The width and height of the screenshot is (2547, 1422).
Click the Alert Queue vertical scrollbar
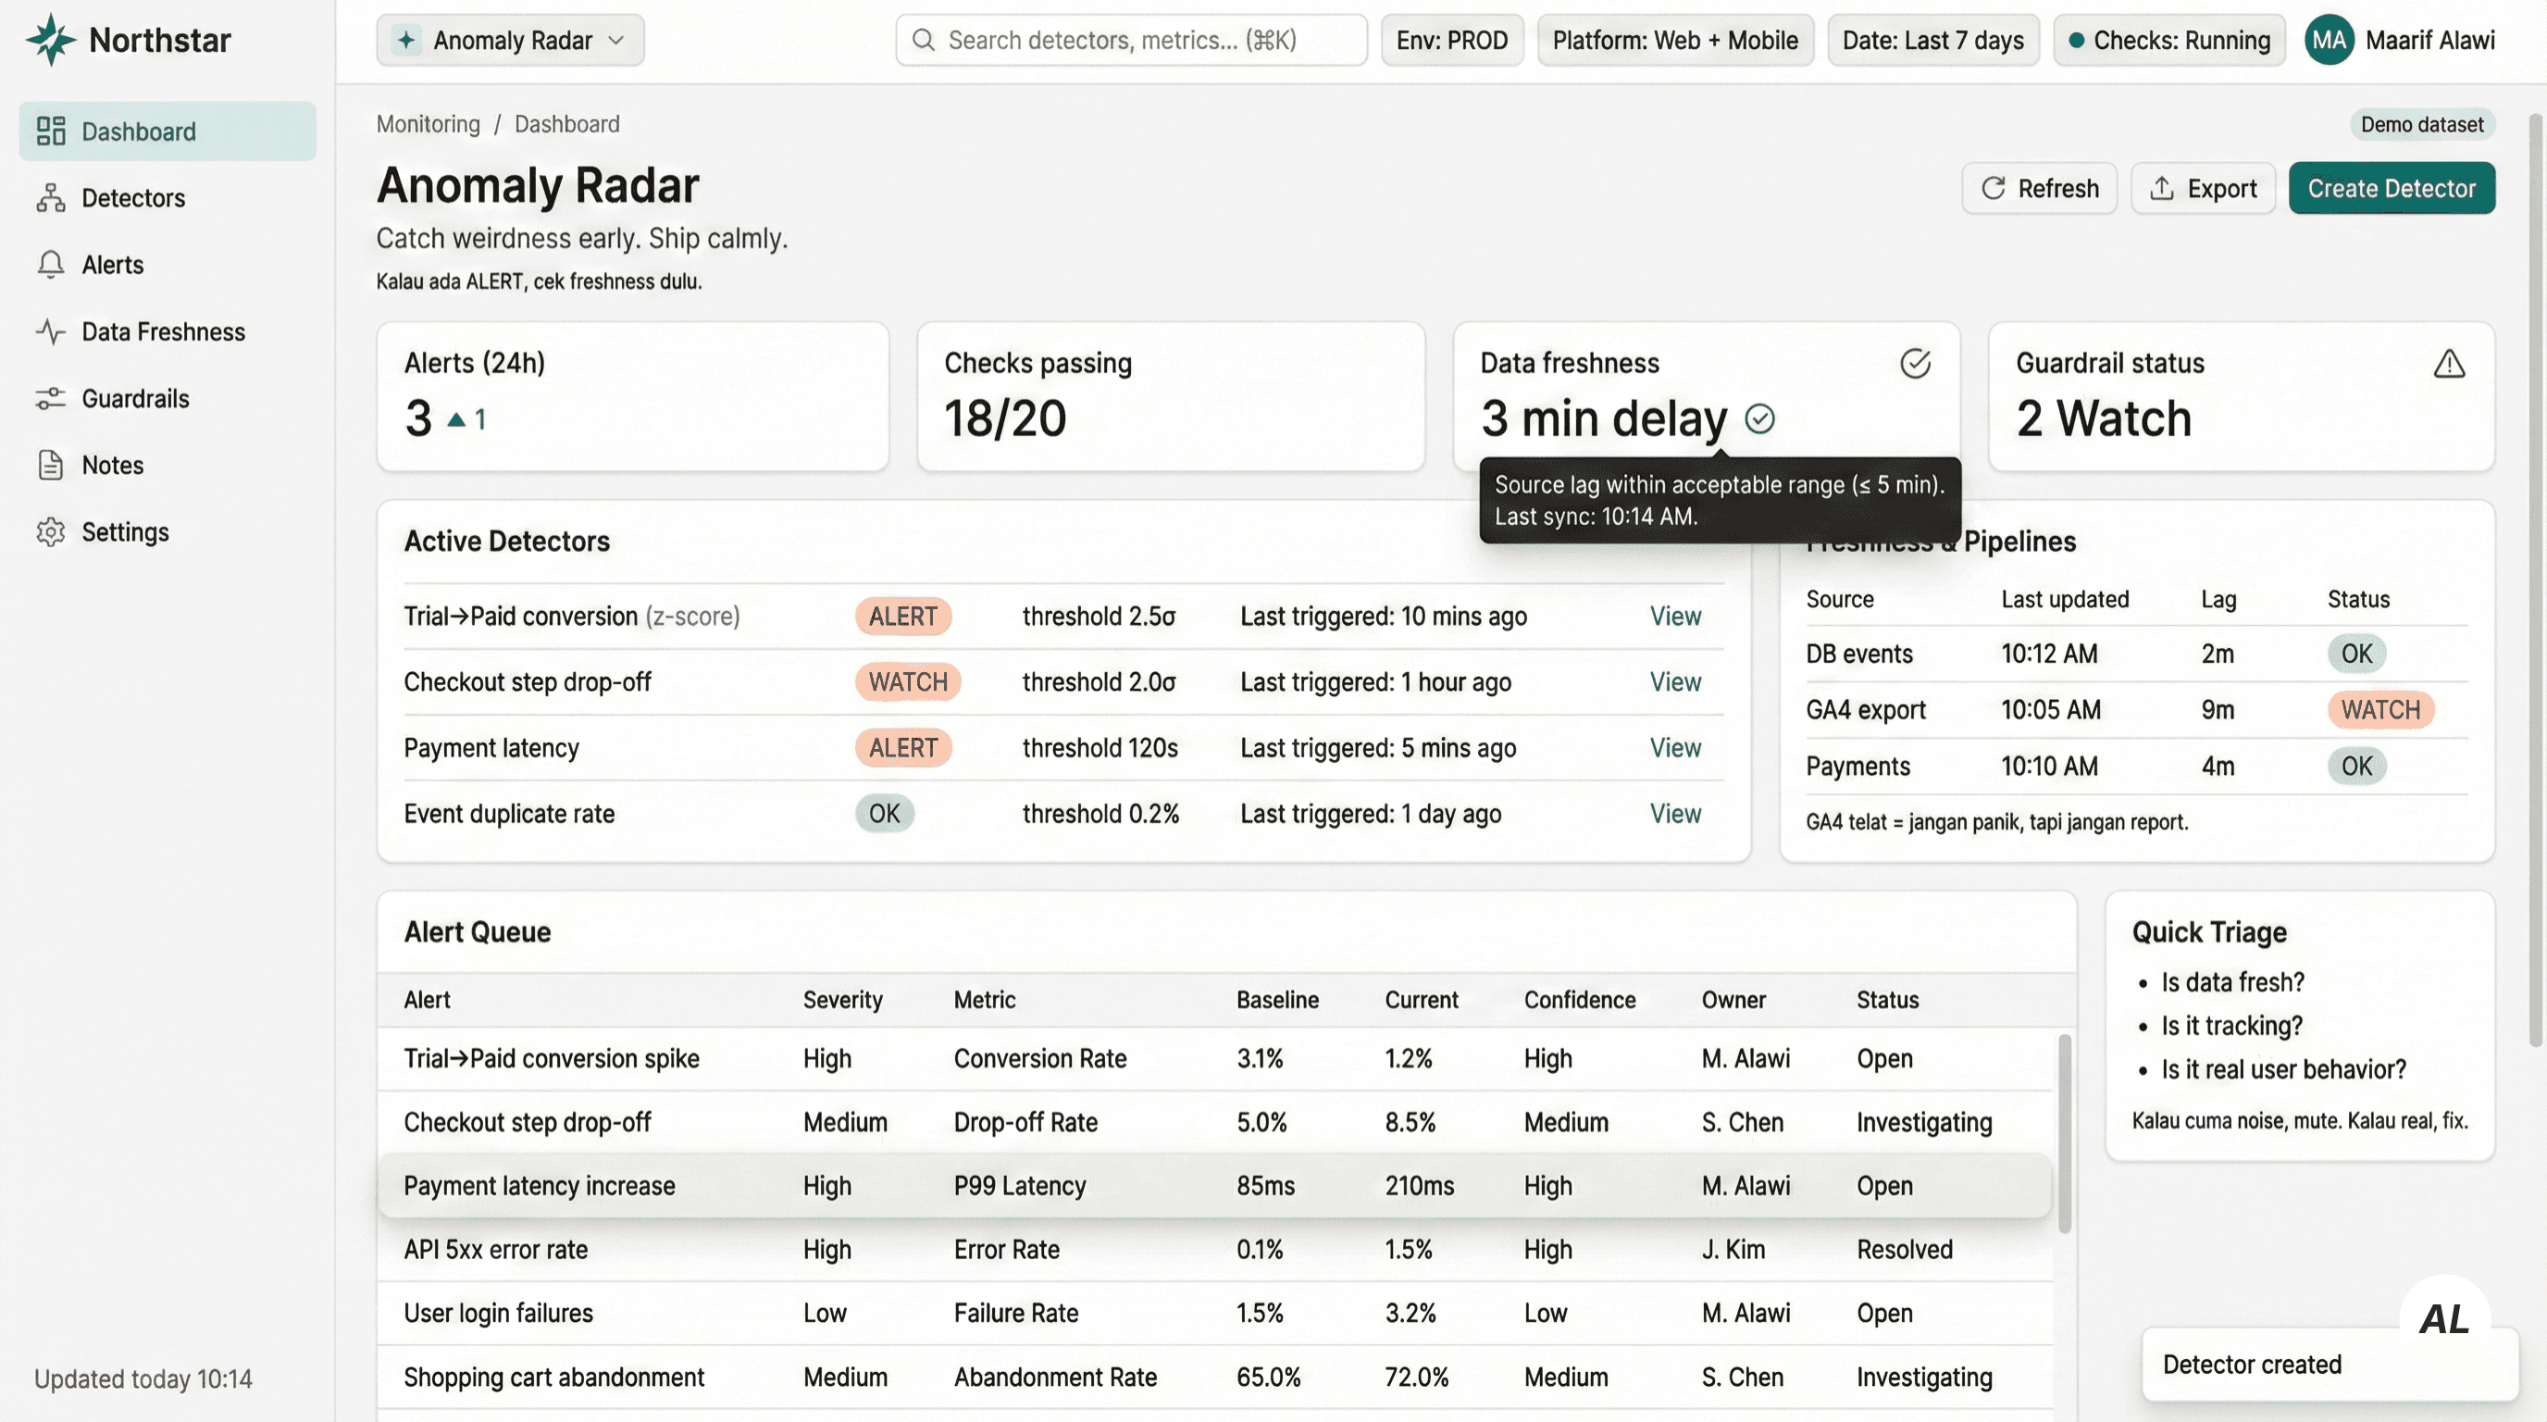tap(2064, 1133)
